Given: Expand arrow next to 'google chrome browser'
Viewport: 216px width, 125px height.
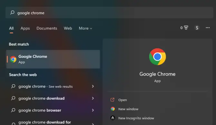Looking at the screenshot, I should point(93,110).
